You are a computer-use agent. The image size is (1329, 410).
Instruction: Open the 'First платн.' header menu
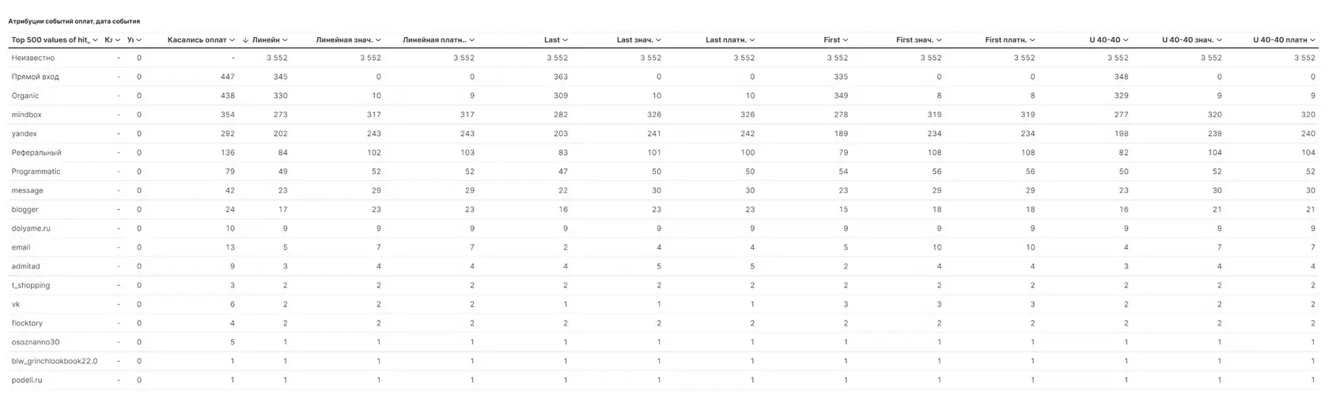1032,39
